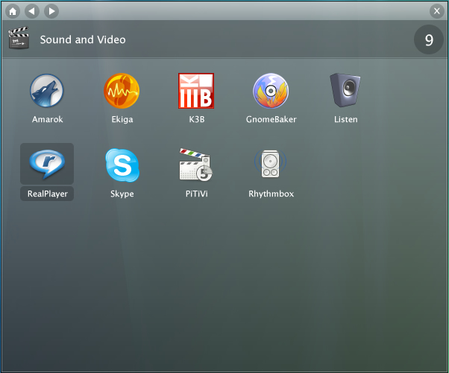Navigate back with the left arrow

[x=32, y=11]
